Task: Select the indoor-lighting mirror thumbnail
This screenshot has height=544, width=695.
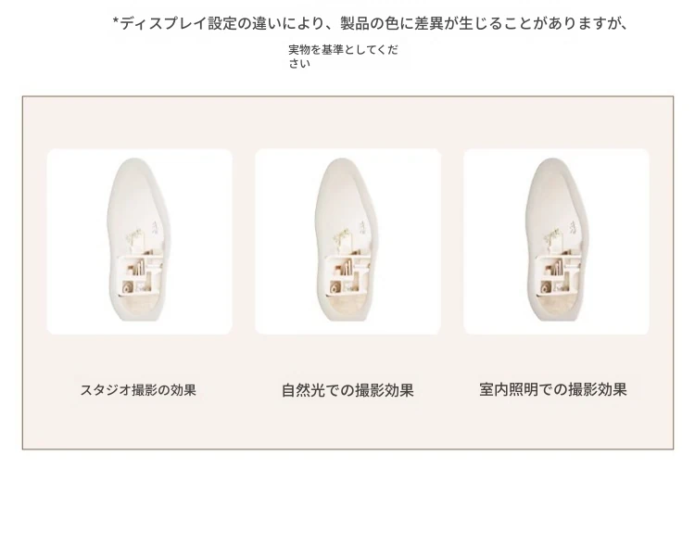Action: (x=556, y=242)
